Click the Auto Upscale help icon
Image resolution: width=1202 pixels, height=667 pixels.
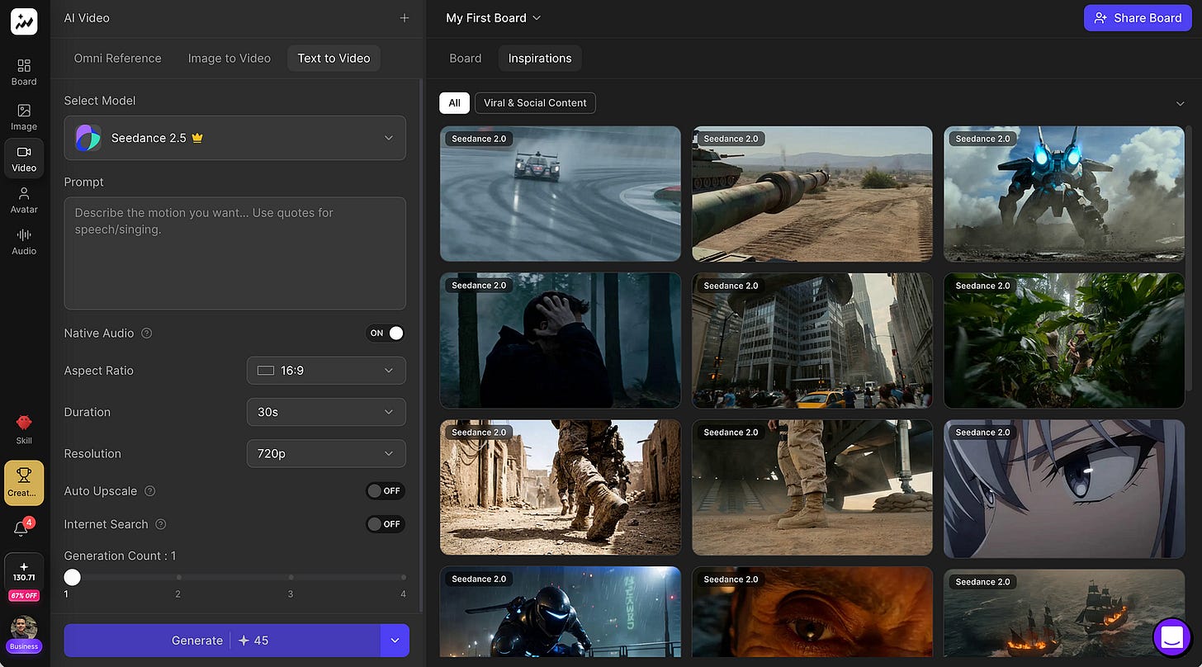150,491
